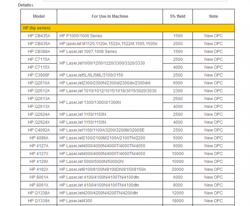This screenshot has width=250, height=206.
Task: Select model cell HP 4129X
Action: [x=39, y=161]
